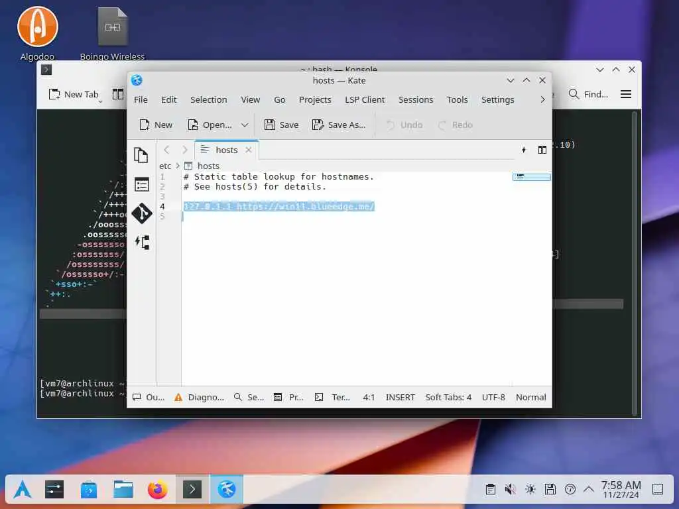The height and width of the screenshot is (509, 679).
Task: Open the Go menu
Action: click(x=280, y=99)
